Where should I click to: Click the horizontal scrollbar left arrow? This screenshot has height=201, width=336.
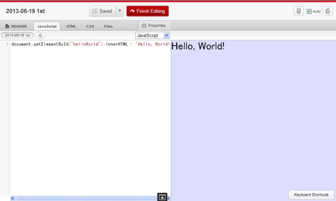coord(13,198)
